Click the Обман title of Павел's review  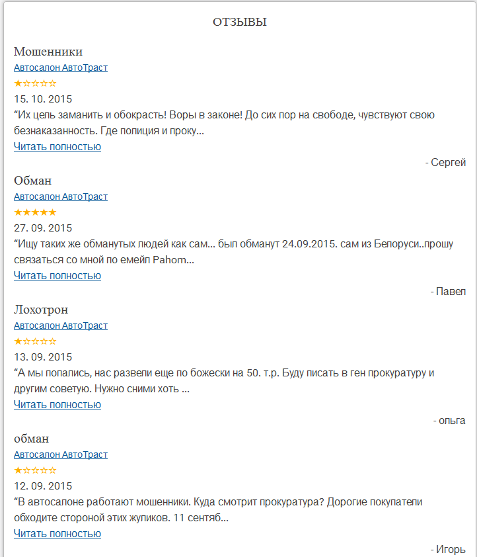coord(33,181)
